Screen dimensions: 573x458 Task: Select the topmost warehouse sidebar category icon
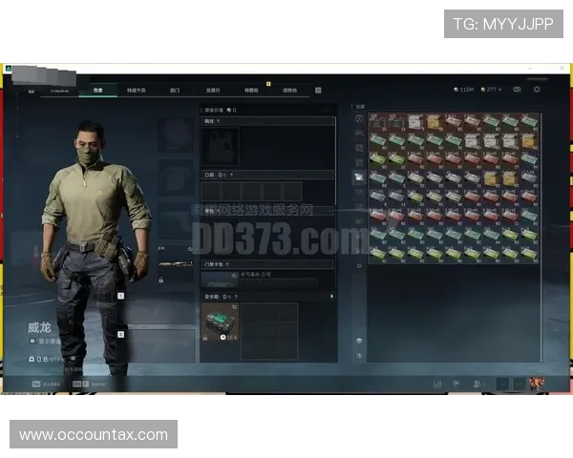pos(359,118)
